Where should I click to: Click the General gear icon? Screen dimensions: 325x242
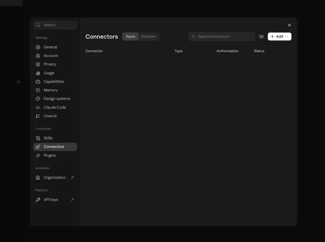click(38, 47)
